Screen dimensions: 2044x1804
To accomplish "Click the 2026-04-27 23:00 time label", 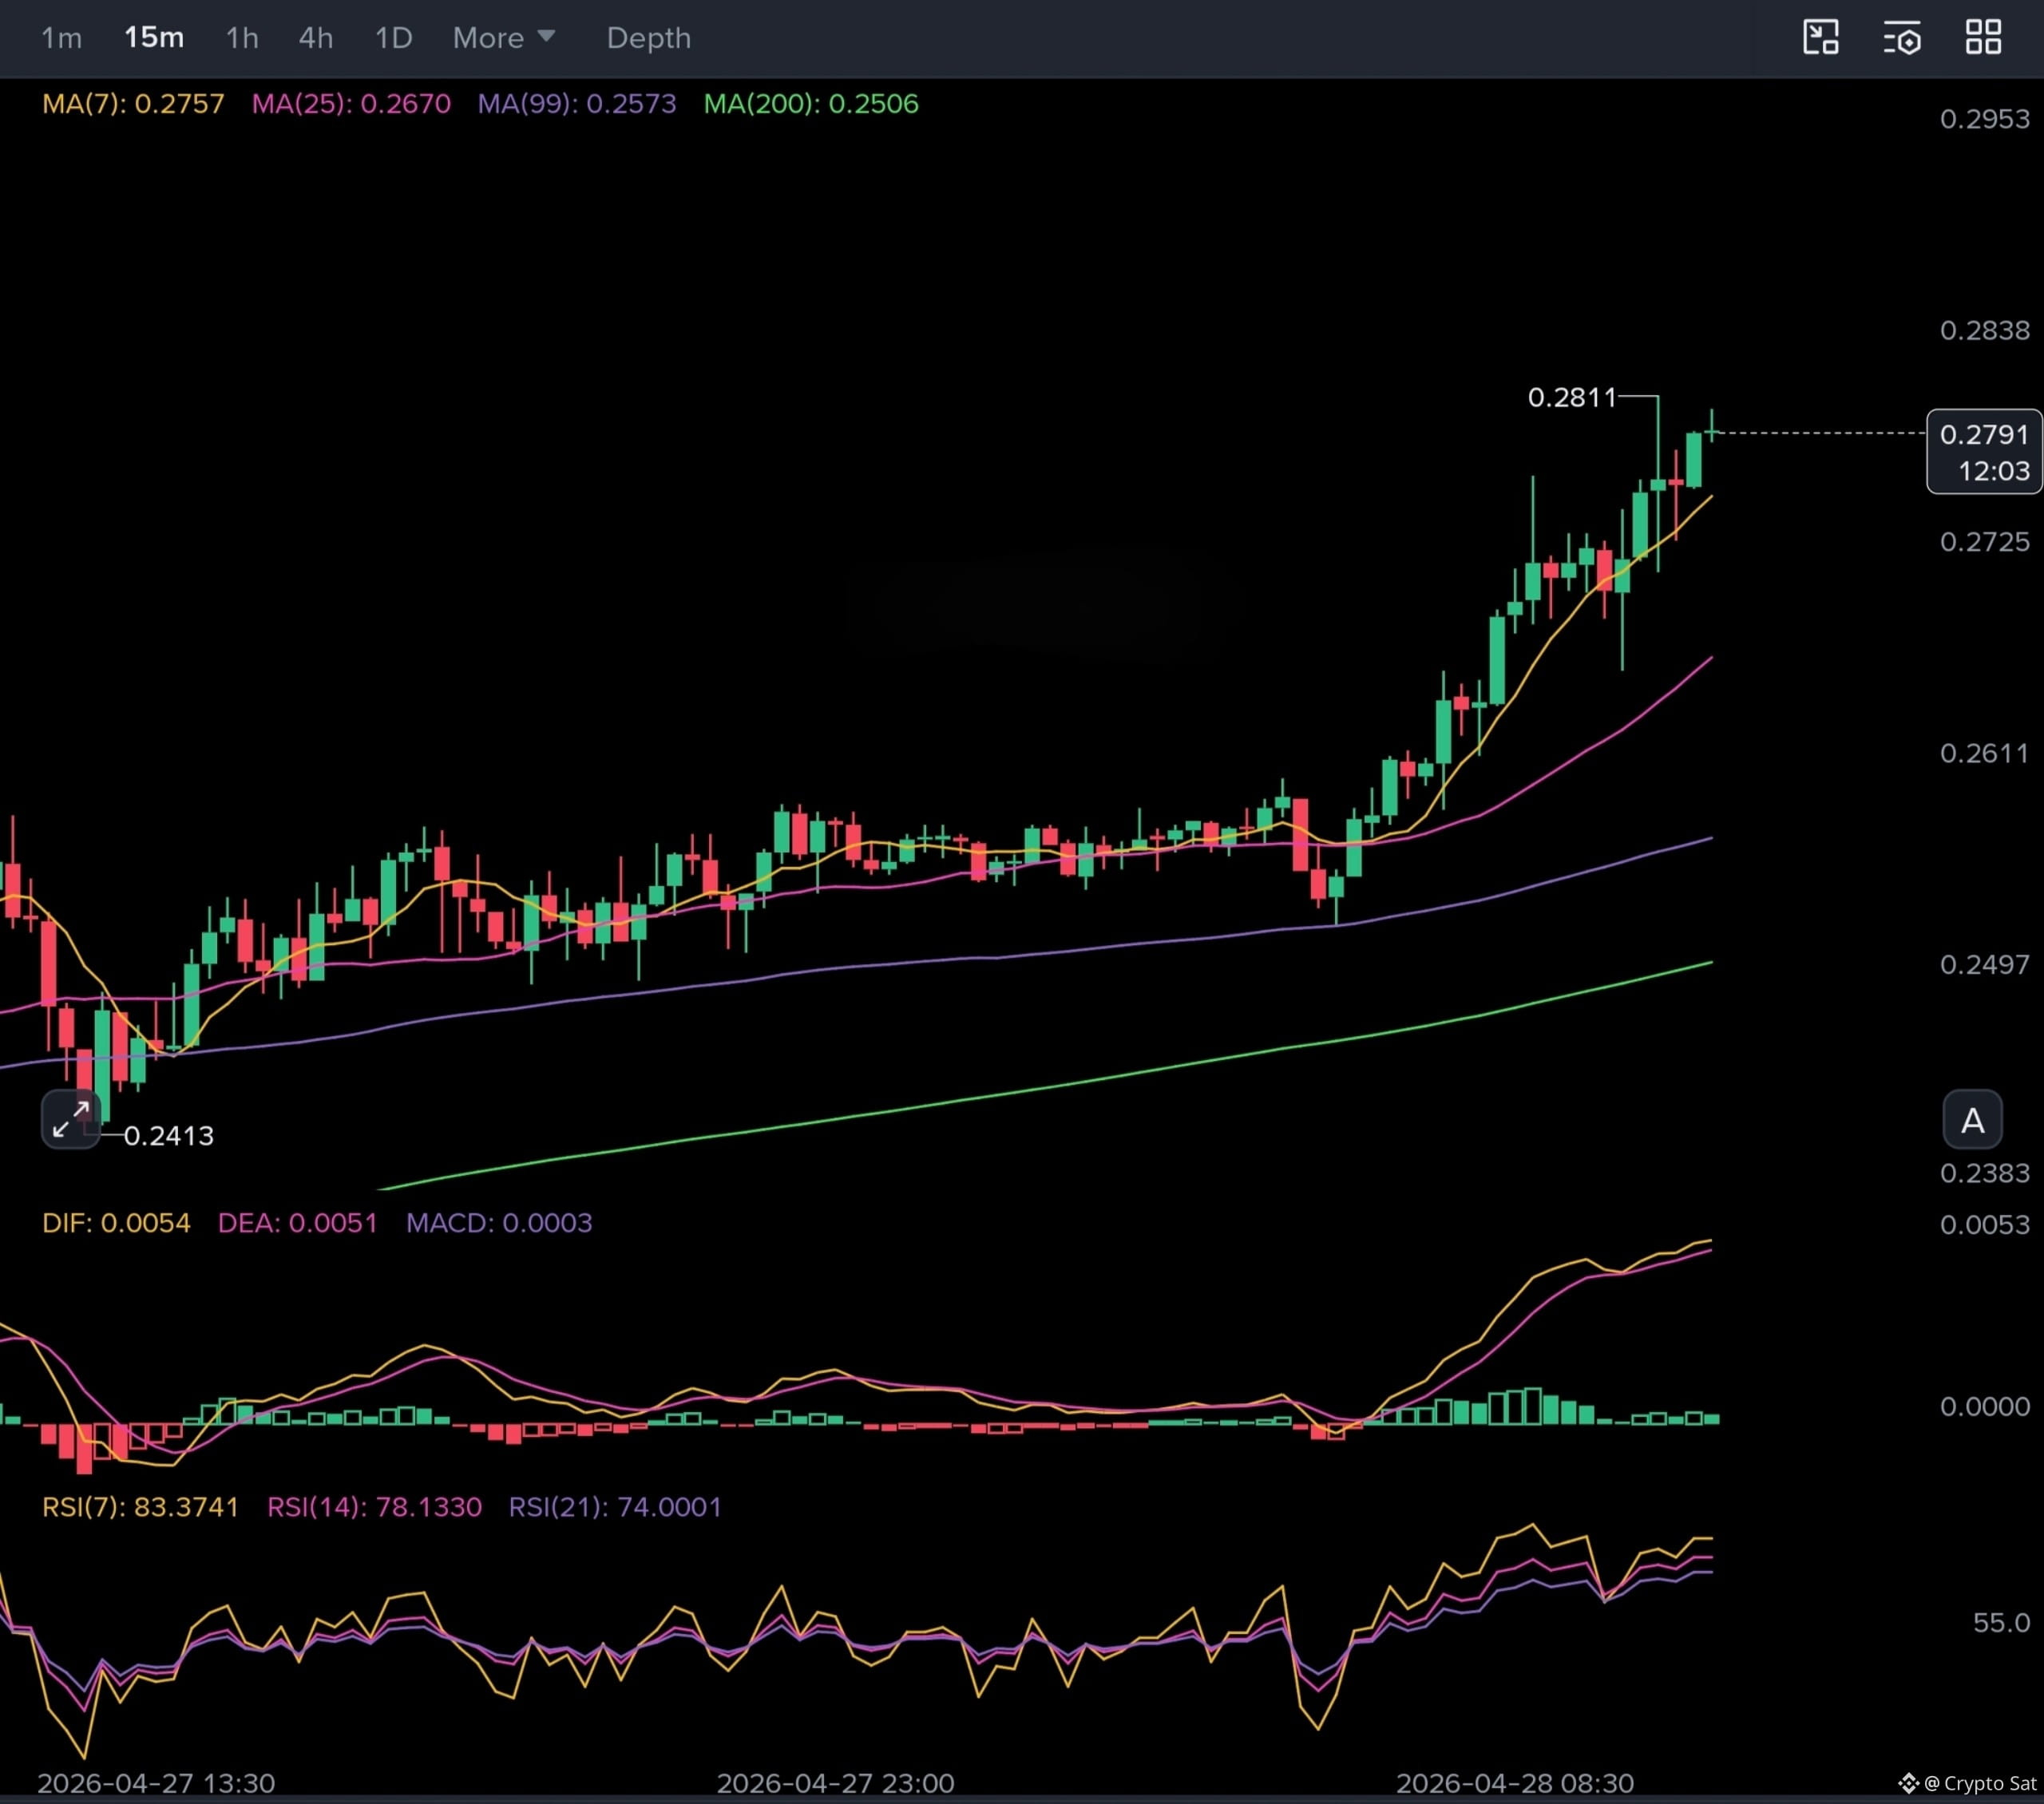I will tap(836, 1783).
